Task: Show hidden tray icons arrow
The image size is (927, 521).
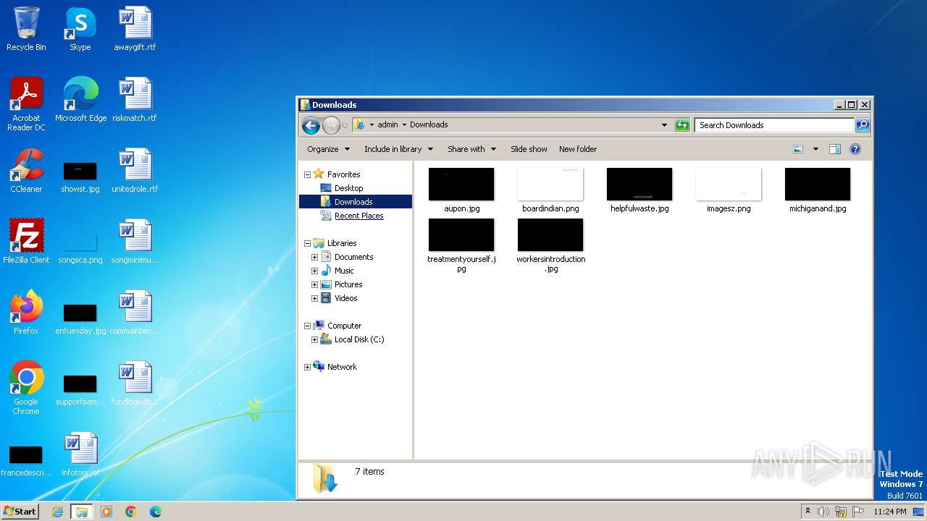Action: pyautogui.click(x=808, y=512)
